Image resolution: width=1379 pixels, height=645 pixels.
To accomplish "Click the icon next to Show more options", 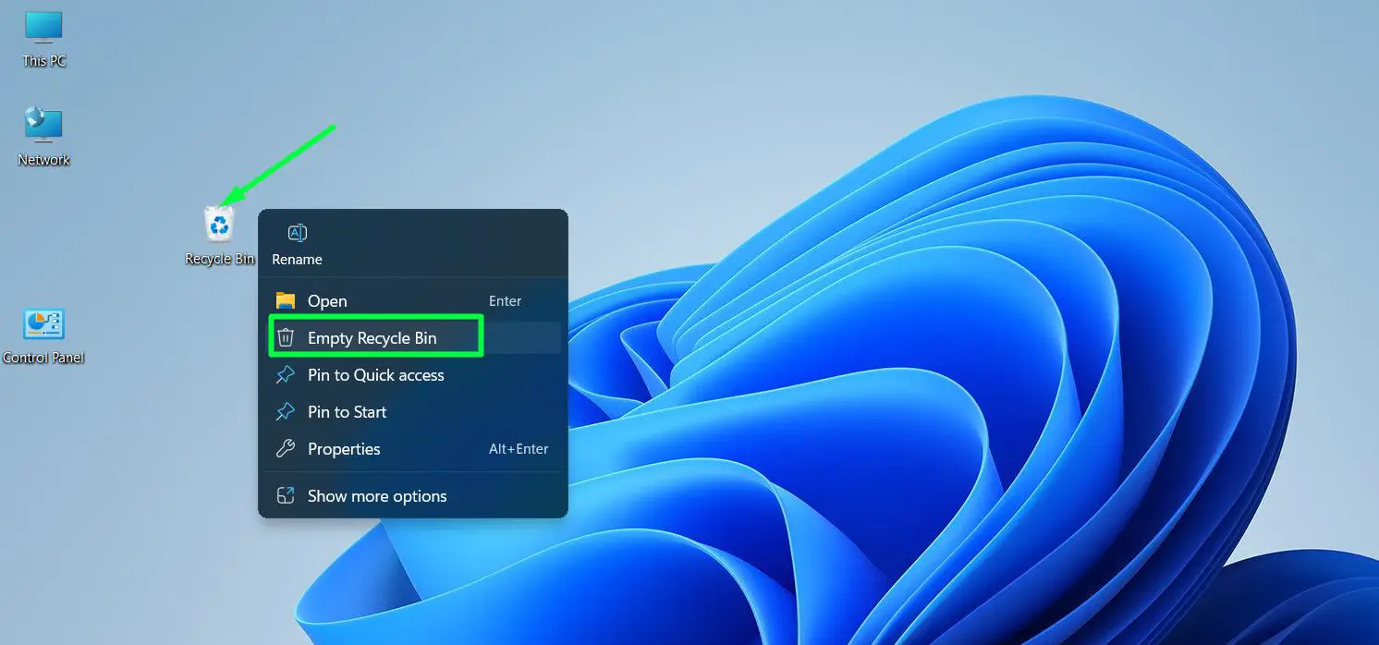I will tap(287, 495).
